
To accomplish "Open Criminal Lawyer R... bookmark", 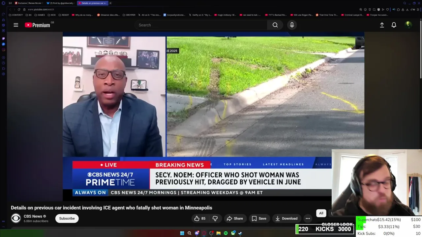I will (x=352, y=15).
